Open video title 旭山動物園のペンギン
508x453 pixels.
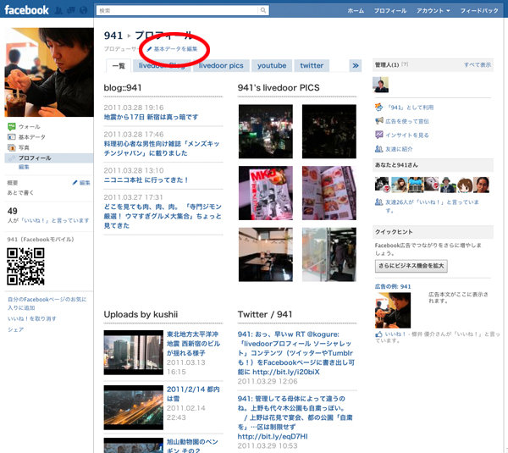pyautogui.click(x=192, y=446)
